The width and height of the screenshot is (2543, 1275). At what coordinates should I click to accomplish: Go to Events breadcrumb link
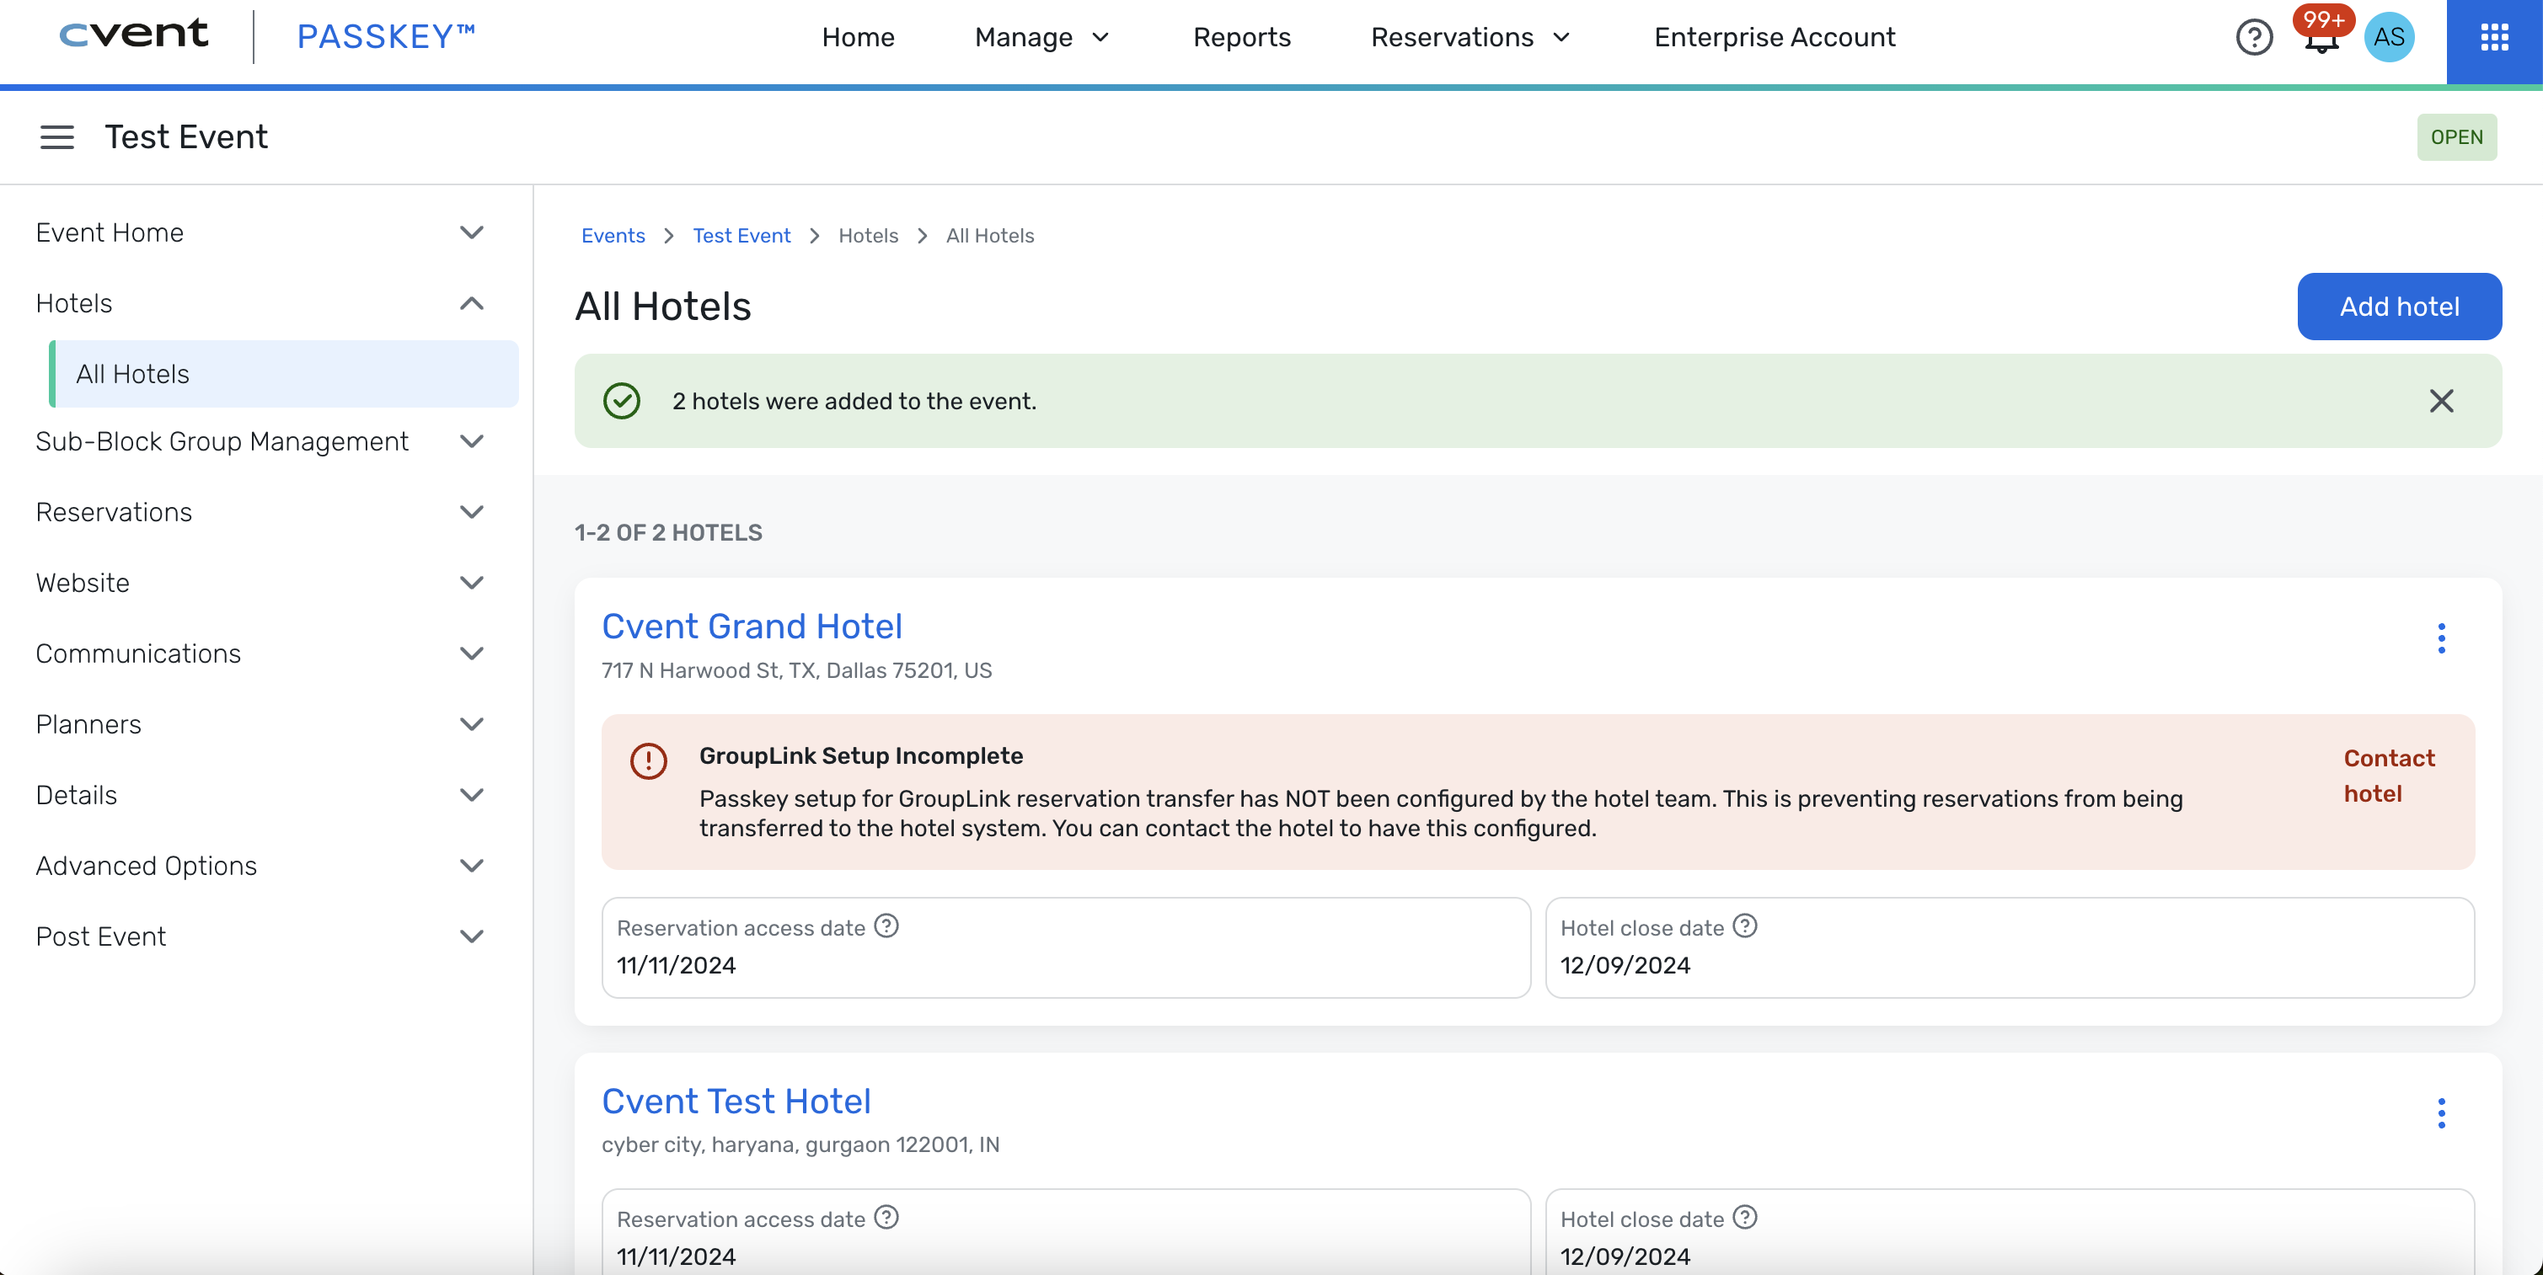[x=613, y=236]
